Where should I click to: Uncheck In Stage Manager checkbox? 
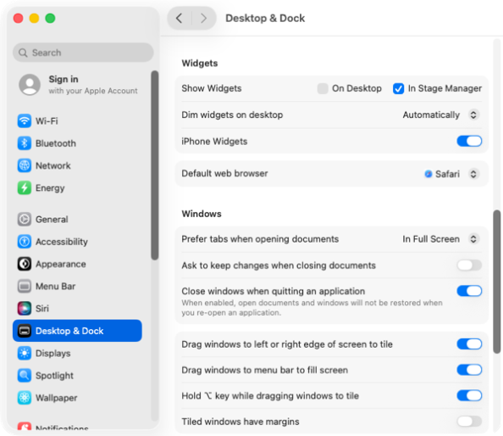(398, 88)
